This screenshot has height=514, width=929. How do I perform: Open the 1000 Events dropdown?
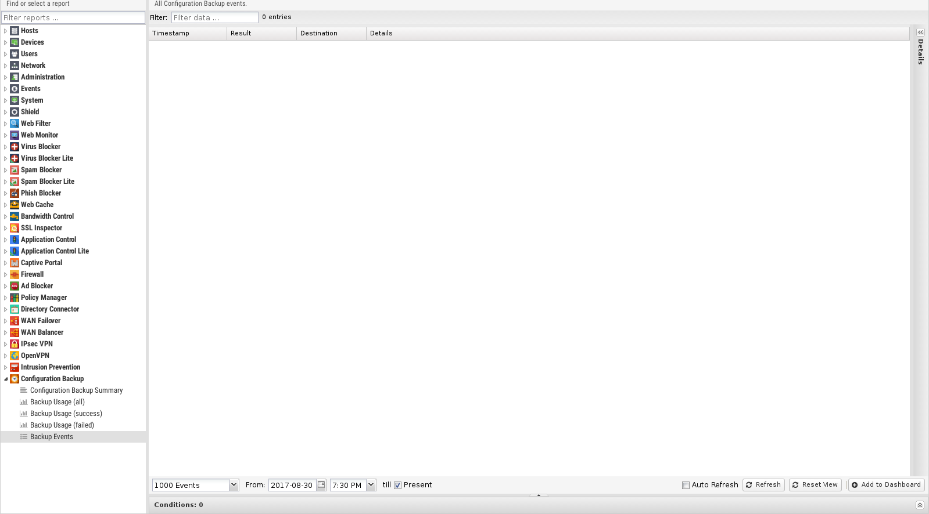[234, 485]
